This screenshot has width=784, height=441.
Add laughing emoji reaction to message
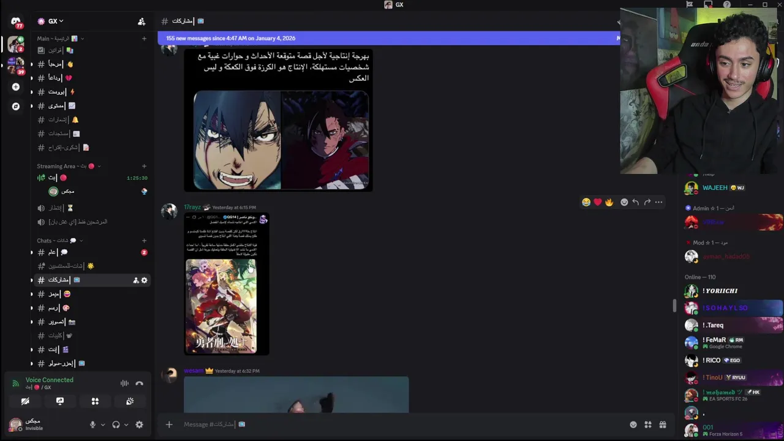pos(586,202)
